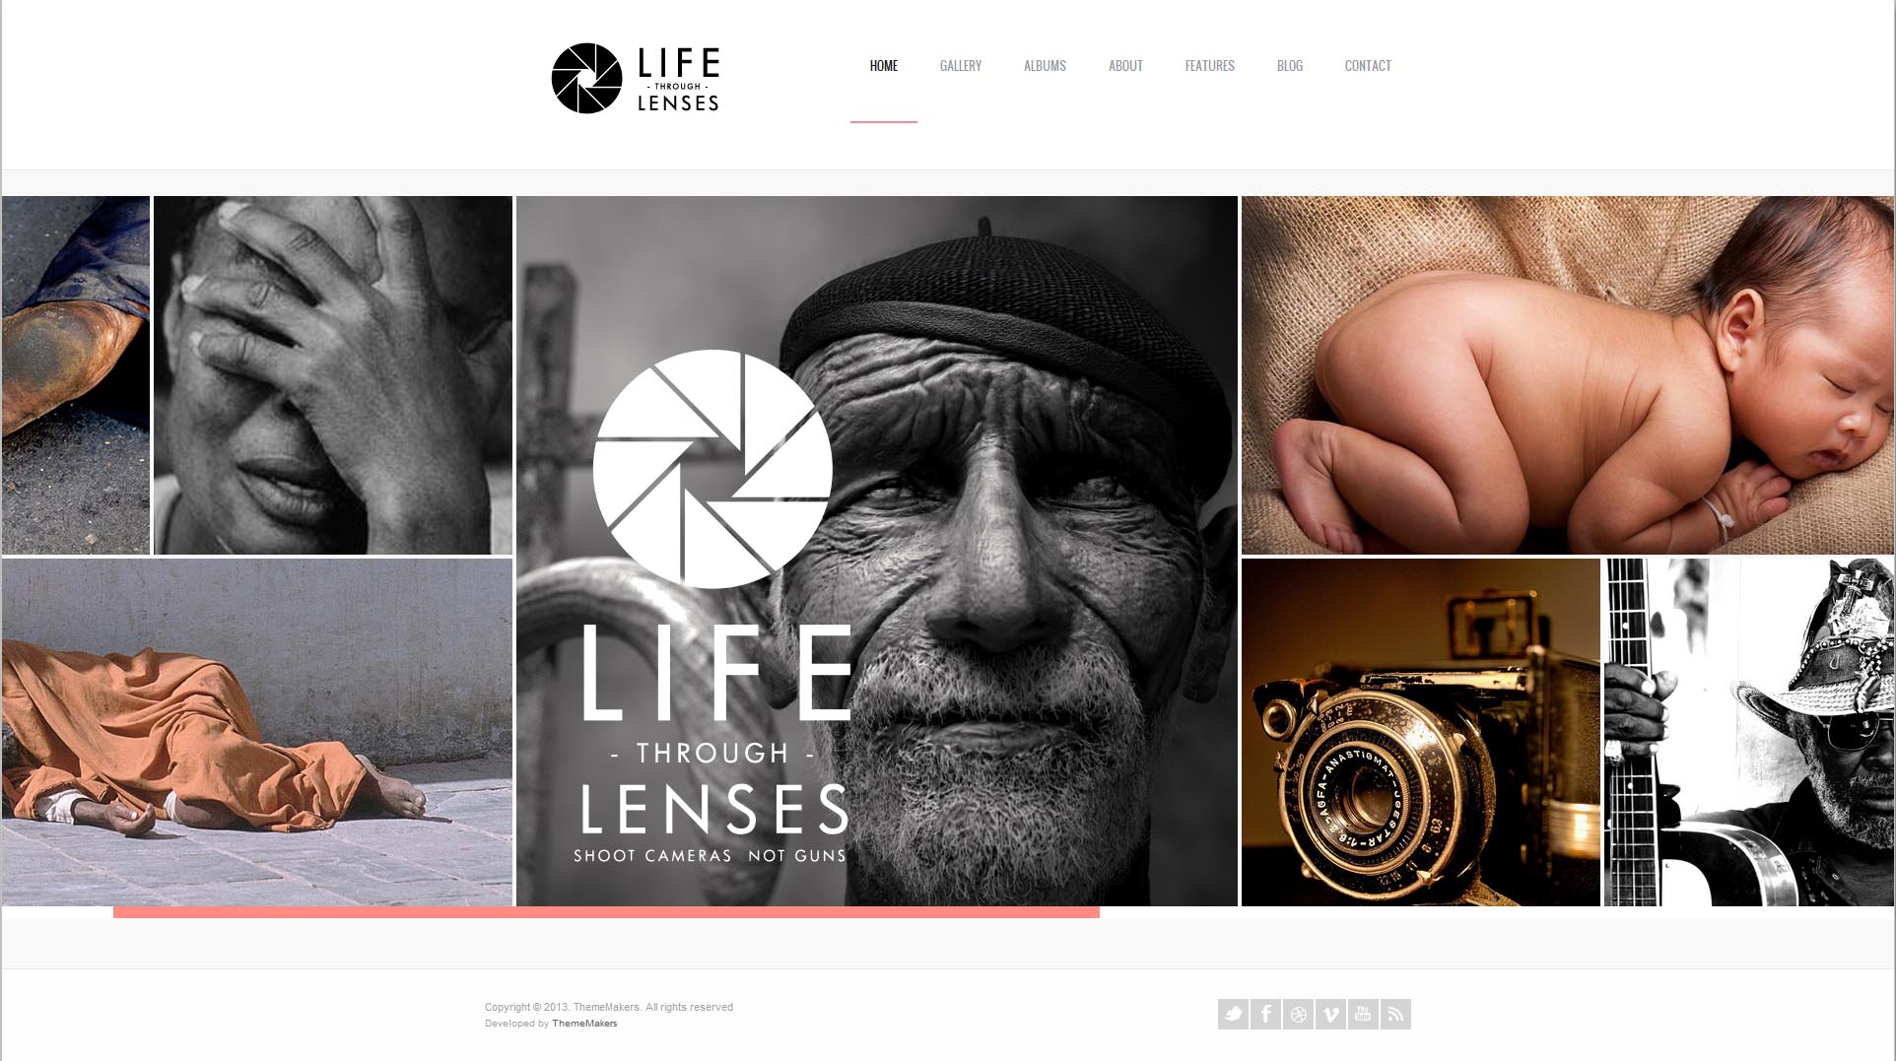Go to the Home menu item
This screenshot has height=1061, width=1896.
coord(883,66)
